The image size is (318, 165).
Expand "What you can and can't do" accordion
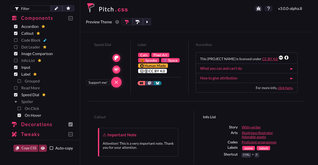tap(247, 69)
